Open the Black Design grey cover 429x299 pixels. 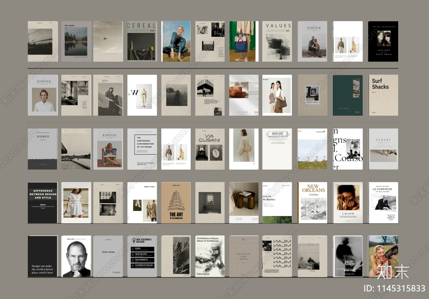tap(108, 256)
